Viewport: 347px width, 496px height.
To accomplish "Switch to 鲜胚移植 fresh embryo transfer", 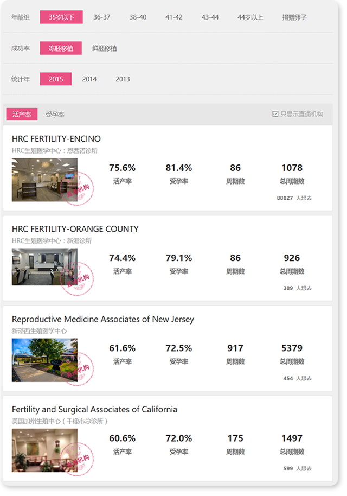I will point(105,48).
